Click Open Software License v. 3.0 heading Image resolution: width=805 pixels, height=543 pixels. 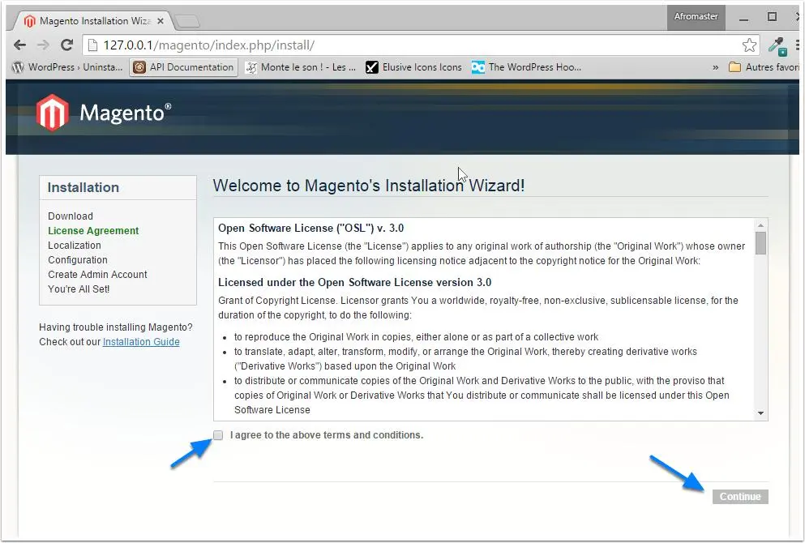311,228
